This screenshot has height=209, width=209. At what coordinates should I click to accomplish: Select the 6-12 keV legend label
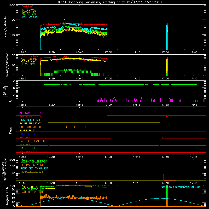coord(28,9)
